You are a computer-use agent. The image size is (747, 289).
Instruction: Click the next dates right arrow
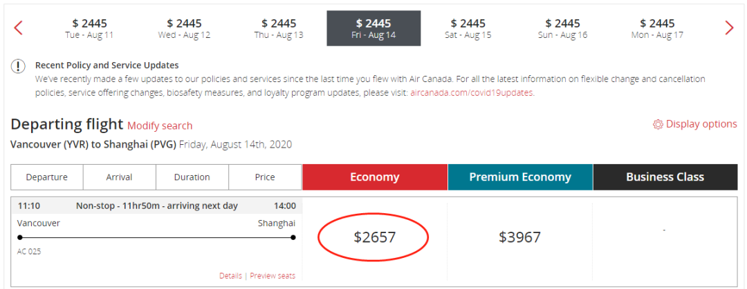(x=729, y=28)
